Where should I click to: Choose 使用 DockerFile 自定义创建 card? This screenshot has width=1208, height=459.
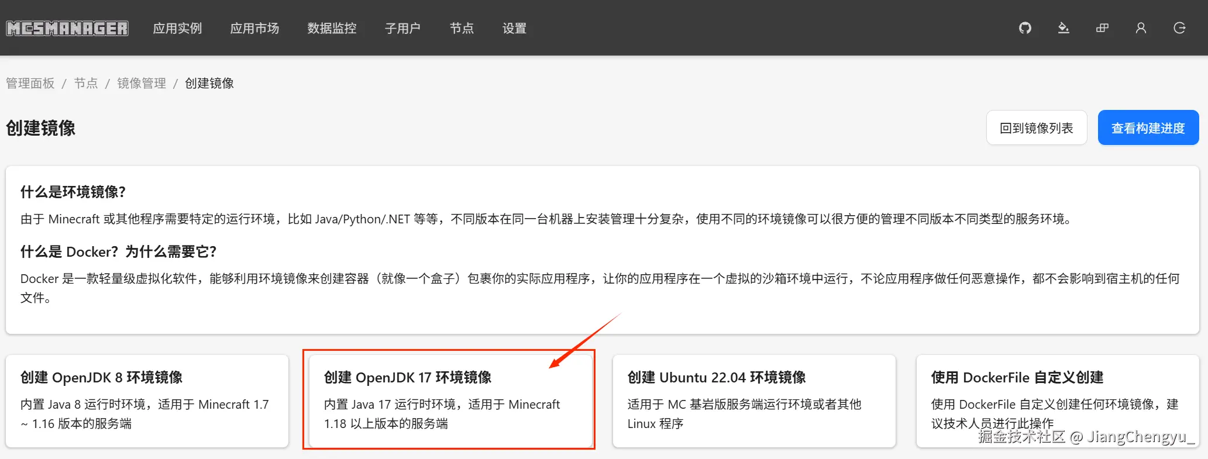click(x=1058, y=401)
